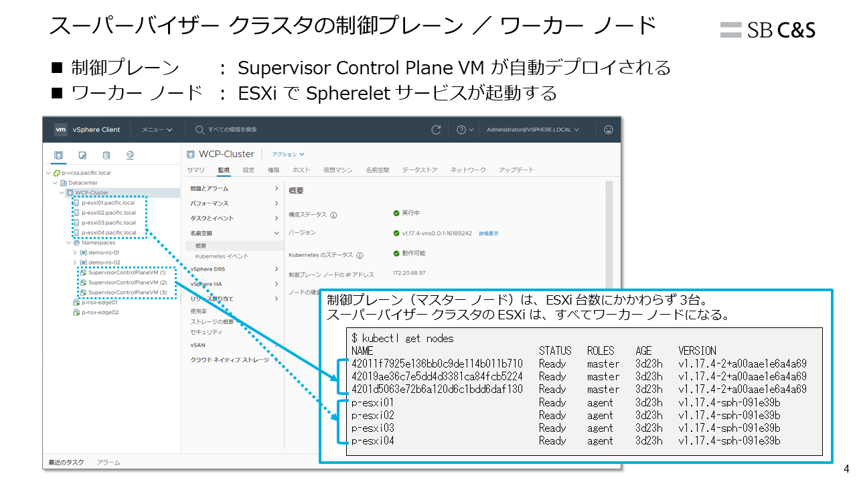Screen dimensions: 857x482
Task: Collapse the Datacenter tree node
Action: click(x=56, y=183)
